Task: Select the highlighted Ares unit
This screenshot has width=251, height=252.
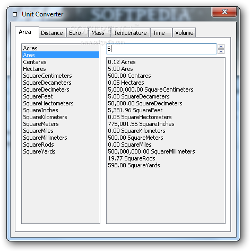Action: (x=60, y=55)
